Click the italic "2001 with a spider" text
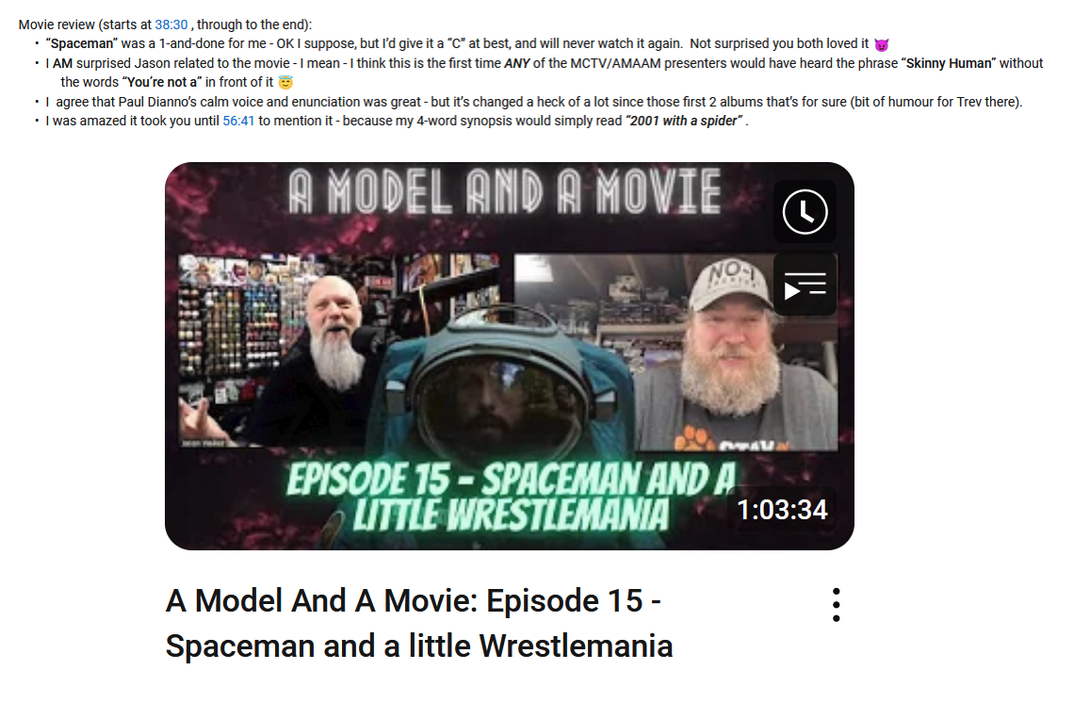The width and height of the screenshot is (1074, 703). 684,121
